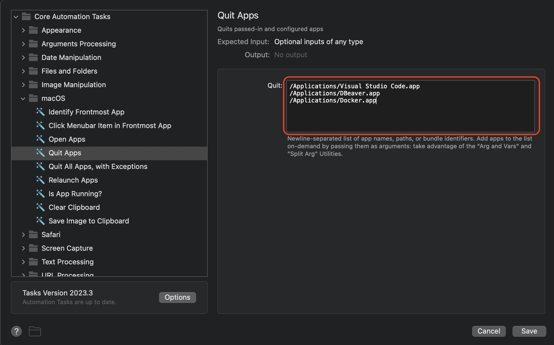Viewport: 554px width, 345px height.
Task: Click the Safari folder icon
Action: tap(33, 234)
